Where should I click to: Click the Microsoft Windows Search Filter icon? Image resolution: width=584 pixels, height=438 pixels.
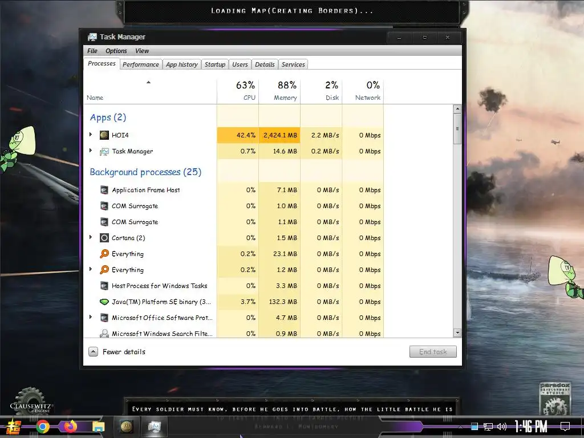(x=104, y=333)
